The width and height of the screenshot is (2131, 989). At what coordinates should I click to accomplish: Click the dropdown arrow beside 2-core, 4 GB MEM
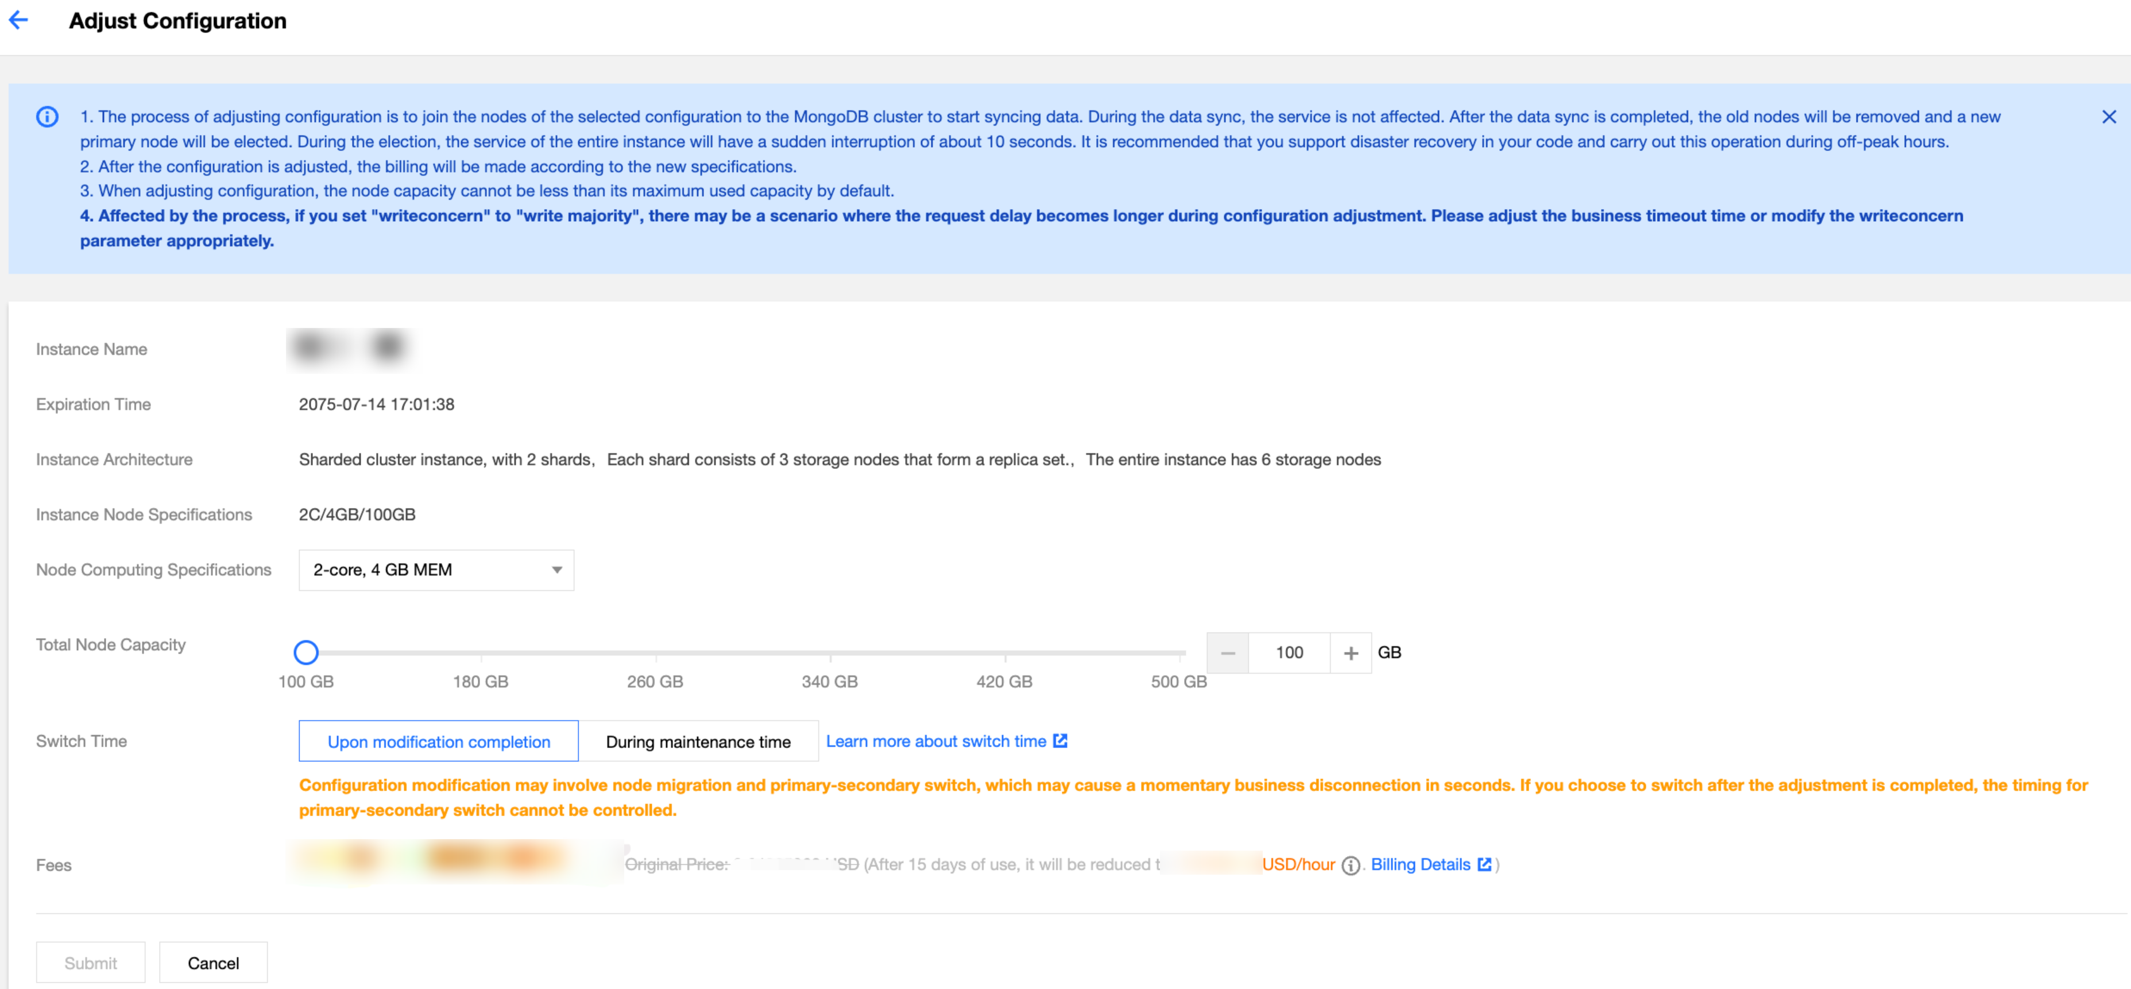[557, 570]
